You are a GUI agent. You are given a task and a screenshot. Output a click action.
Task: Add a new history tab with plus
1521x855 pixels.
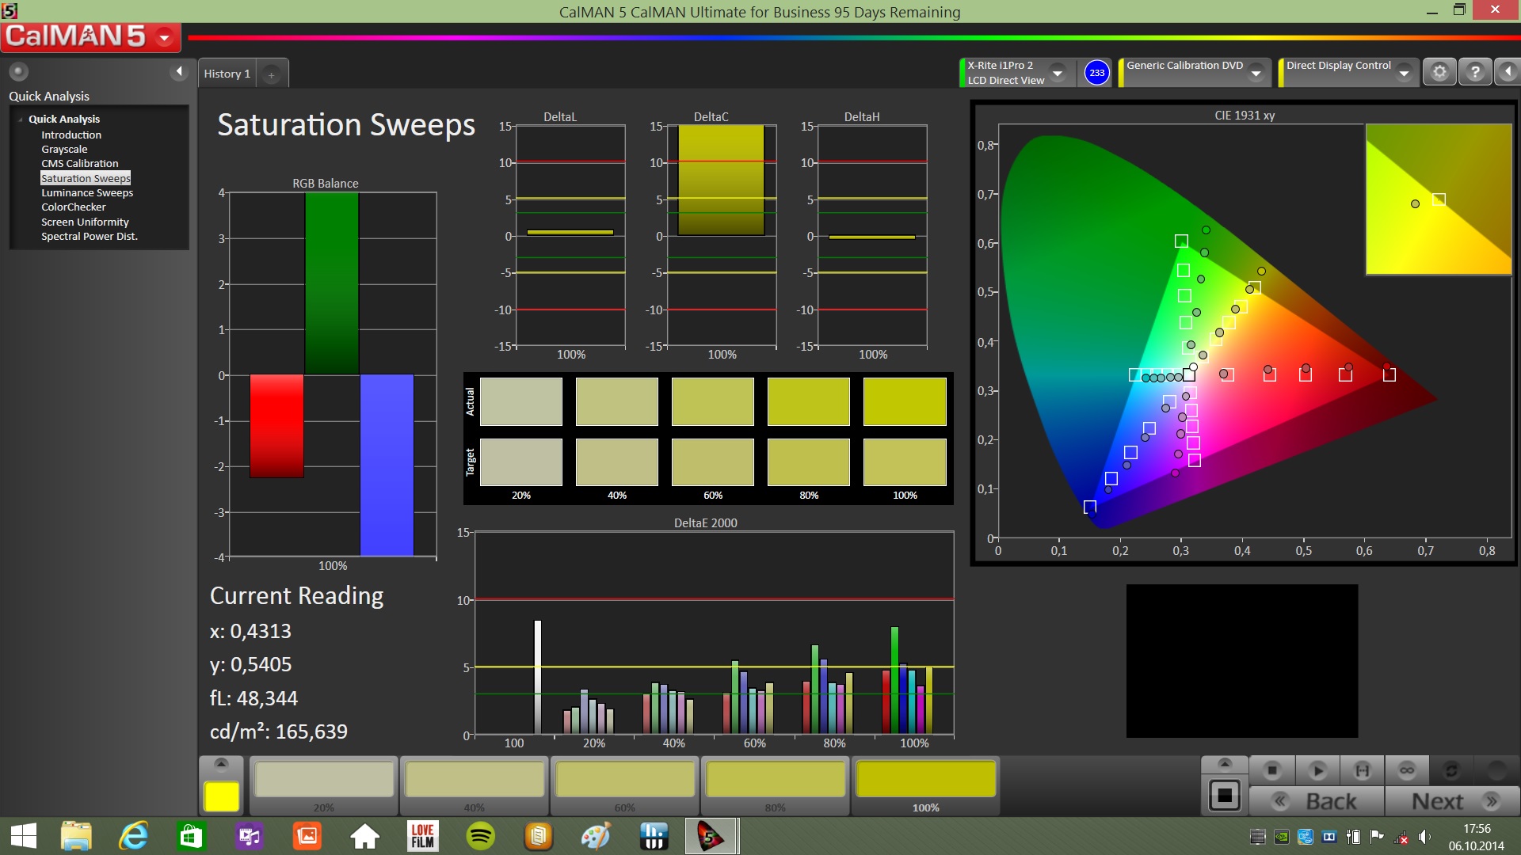271,74
